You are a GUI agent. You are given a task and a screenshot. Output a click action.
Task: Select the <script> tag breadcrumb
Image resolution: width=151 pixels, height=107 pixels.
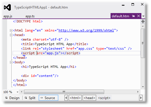coord(104,98)
